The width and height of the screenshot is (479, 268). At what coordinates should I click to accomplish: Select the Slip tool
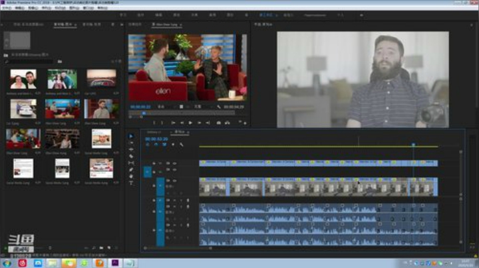click(131, 163)
